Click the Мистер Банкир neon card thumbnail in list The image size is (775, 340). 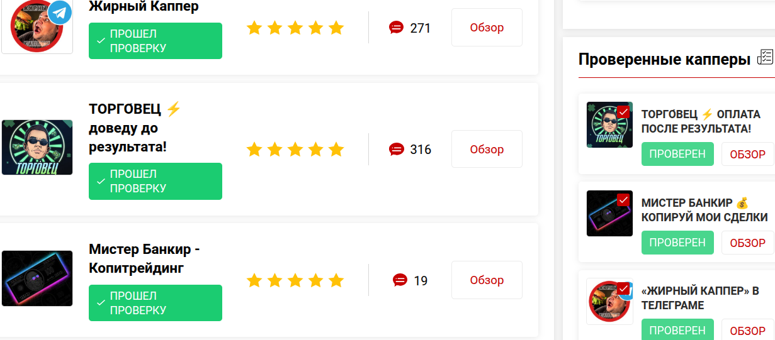tap(37, 278)
